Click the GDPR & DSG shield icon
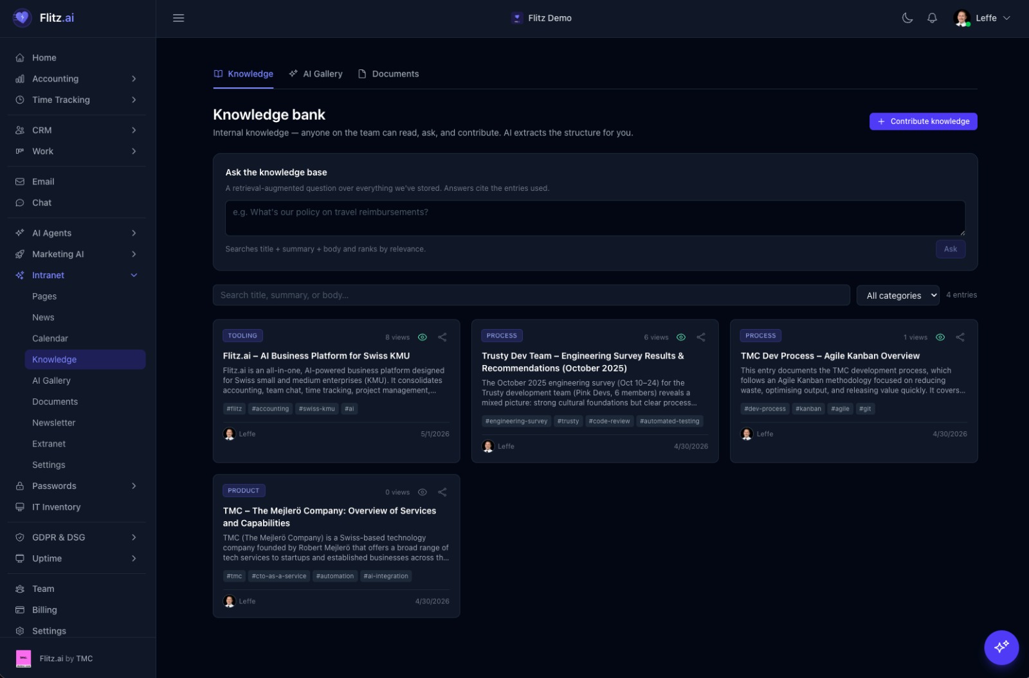Screen dimensions: 1029x678 [x=20, y=538]
